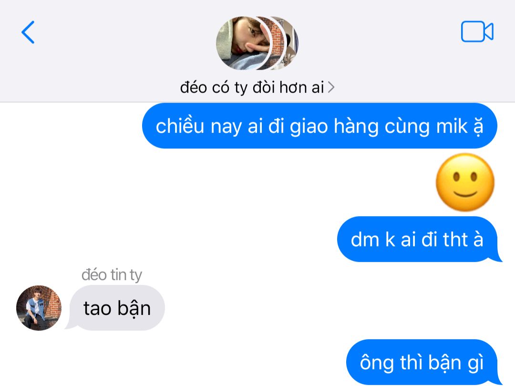
Task: Tap the word "tht" in second blue bubble
Action: point(455,239)
